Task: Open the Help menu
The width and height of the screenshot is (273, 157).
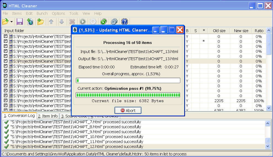Action: (98, 13)
